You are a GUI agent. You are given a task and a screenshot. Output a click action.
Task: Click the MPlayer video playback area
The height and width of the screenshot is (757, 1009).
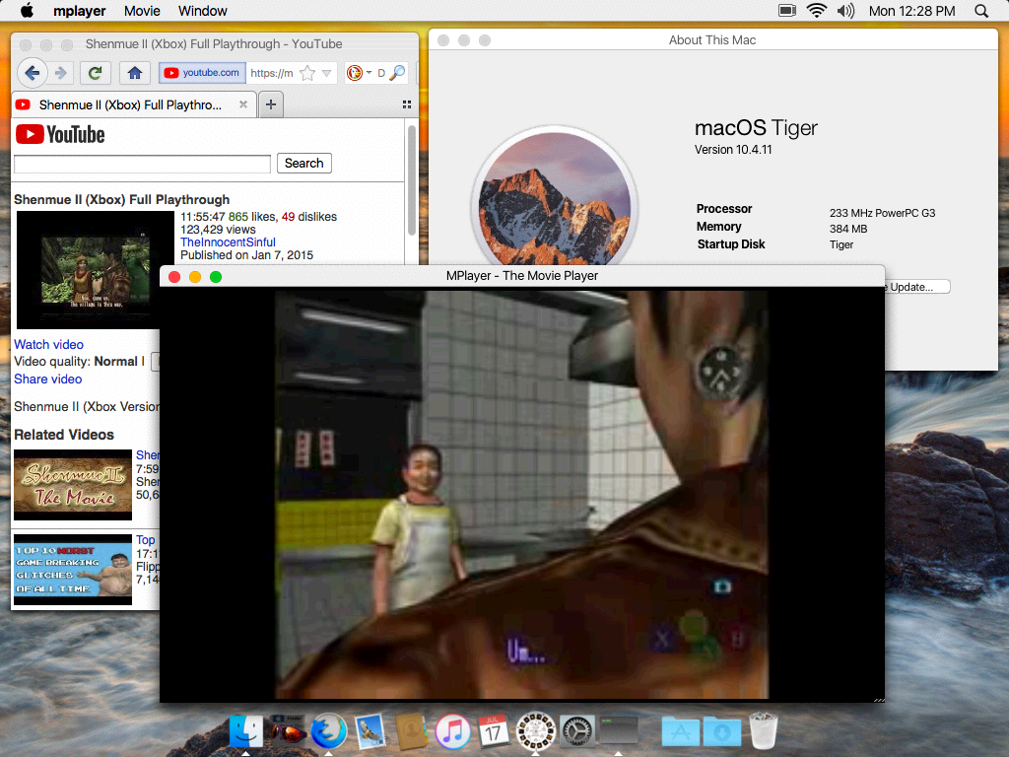(x=522, y=495)
